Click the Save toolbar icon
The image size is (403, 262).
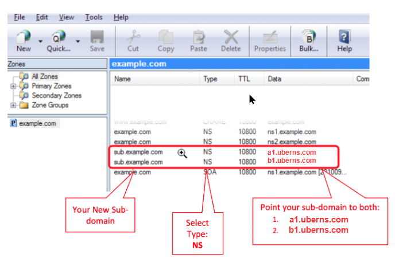coord(97,37)
